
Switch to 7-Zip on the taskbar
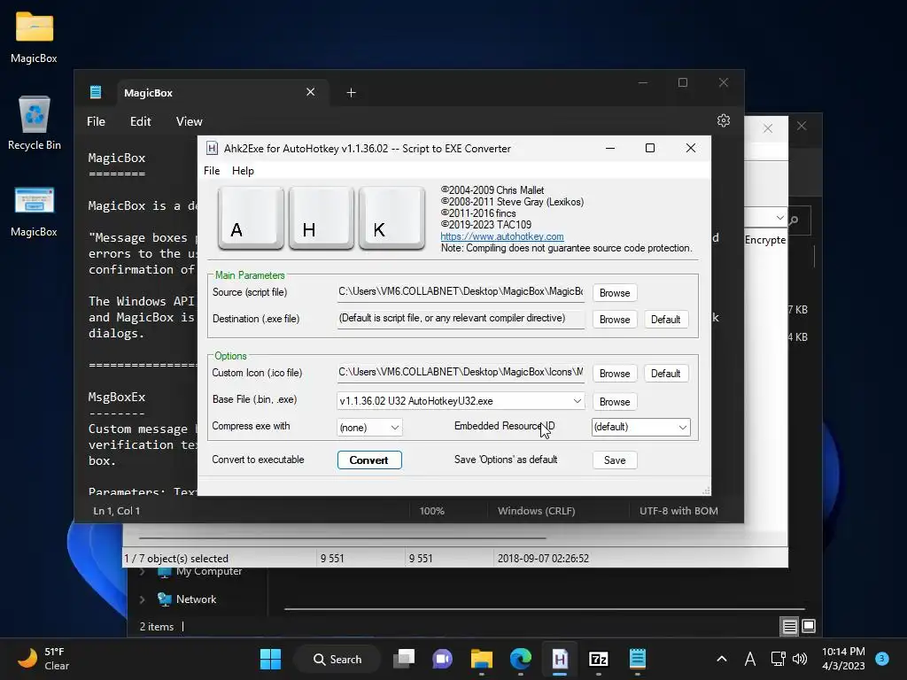pos(598,659)
